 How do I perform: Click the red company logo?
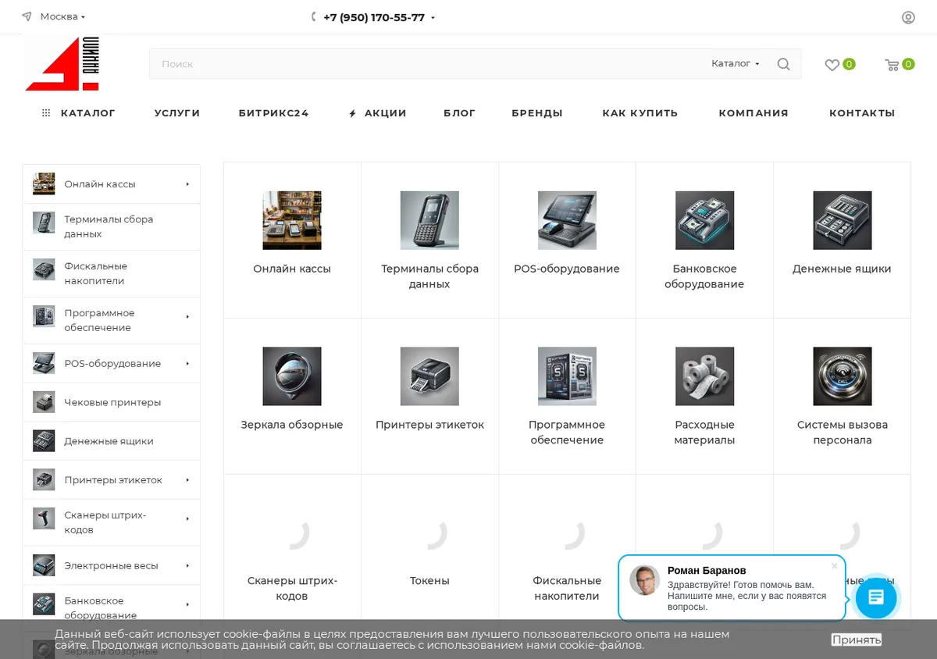62,64
